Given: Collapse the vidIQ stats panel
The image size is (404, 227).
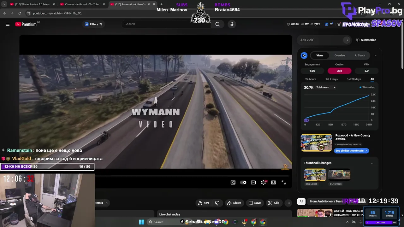Looking at the screenshot, I should coord(375,55).
